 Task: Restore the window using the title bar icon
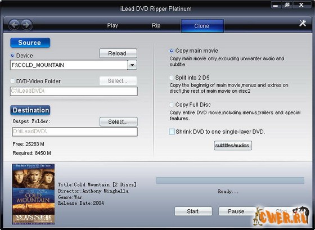287,5
